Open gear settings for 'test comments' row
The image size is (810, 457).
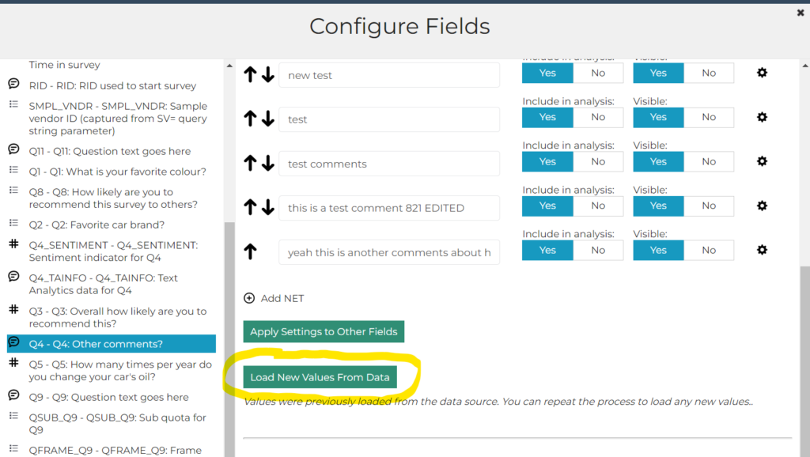762,161
